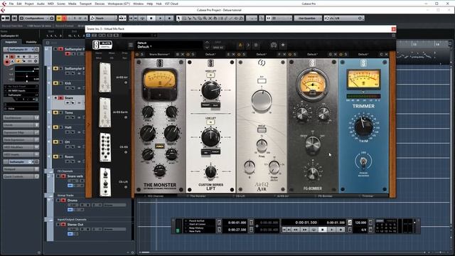Click rewind in the bottom transport panel
The height and width of the screenshot is (256, 455).
point(296,229)
